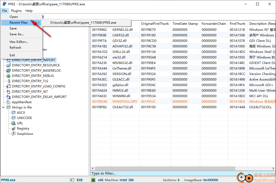Click the UNICODE strings icon
Viewport: 276px width, 183px height.
point(13,118)
